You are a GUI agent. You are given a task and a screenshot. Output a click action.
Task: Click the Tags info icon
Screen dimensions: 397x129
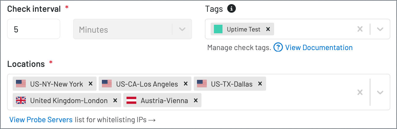232,9
